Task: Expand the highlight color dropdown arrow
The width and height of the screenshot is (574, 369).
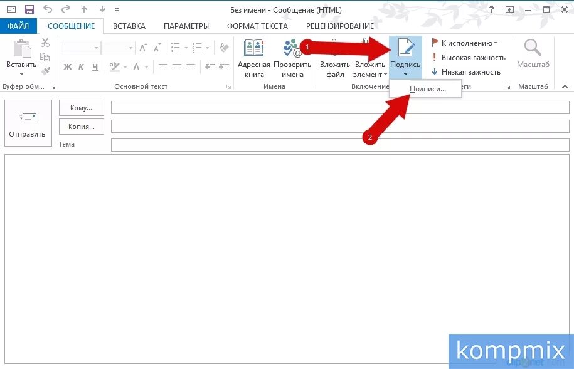Action: [125, 67]
